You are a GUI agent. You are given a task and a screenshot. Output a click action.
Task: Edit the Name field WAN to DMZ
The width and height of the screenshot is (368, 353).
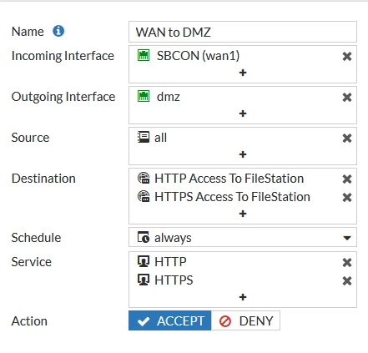(x=243, y=32)
